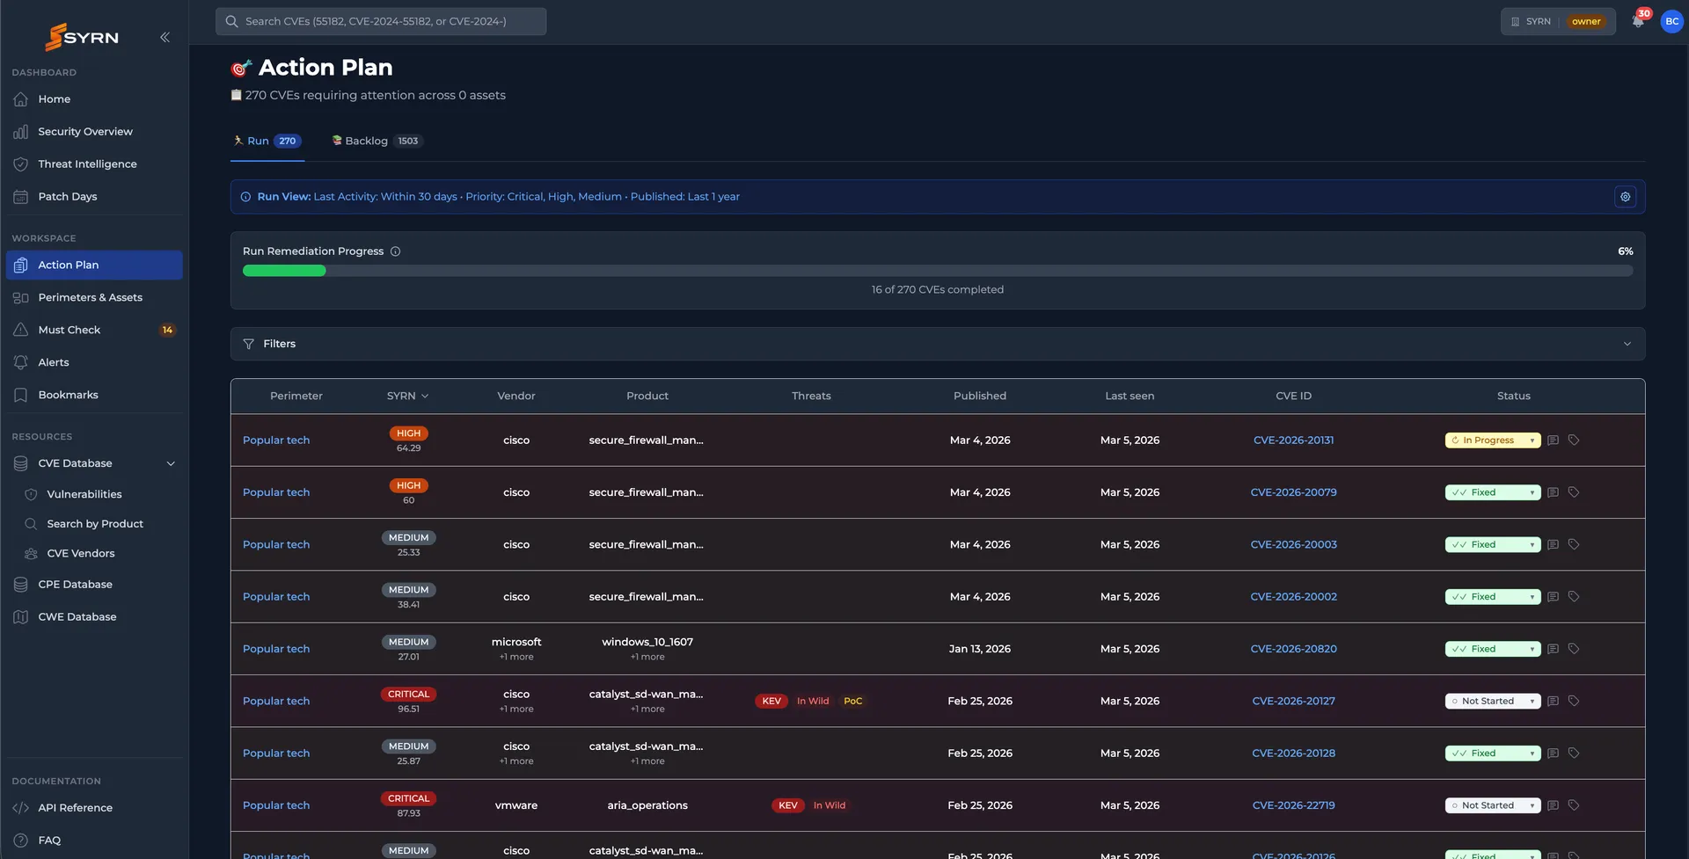
Task: Focus the Search CVEs input field
Action: (381, 22)
